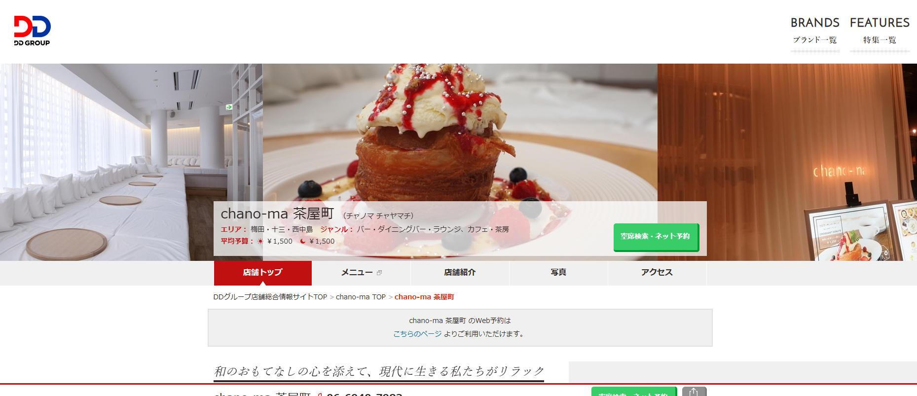Click the gray share icon button
Screen dimensions: 917x396
(694, 392)
